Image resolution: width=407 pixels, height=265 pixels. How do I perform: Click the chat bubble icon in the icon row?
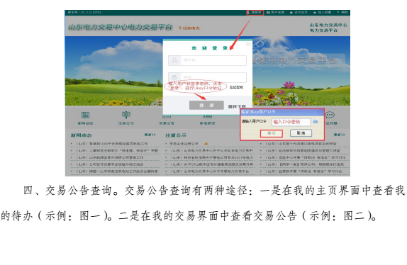pos(330,115)
